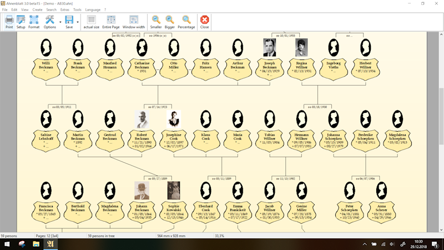444x250 pixels.
Task: Click Maria Cook's silhouette icon
Action: [x=238, y=119]
